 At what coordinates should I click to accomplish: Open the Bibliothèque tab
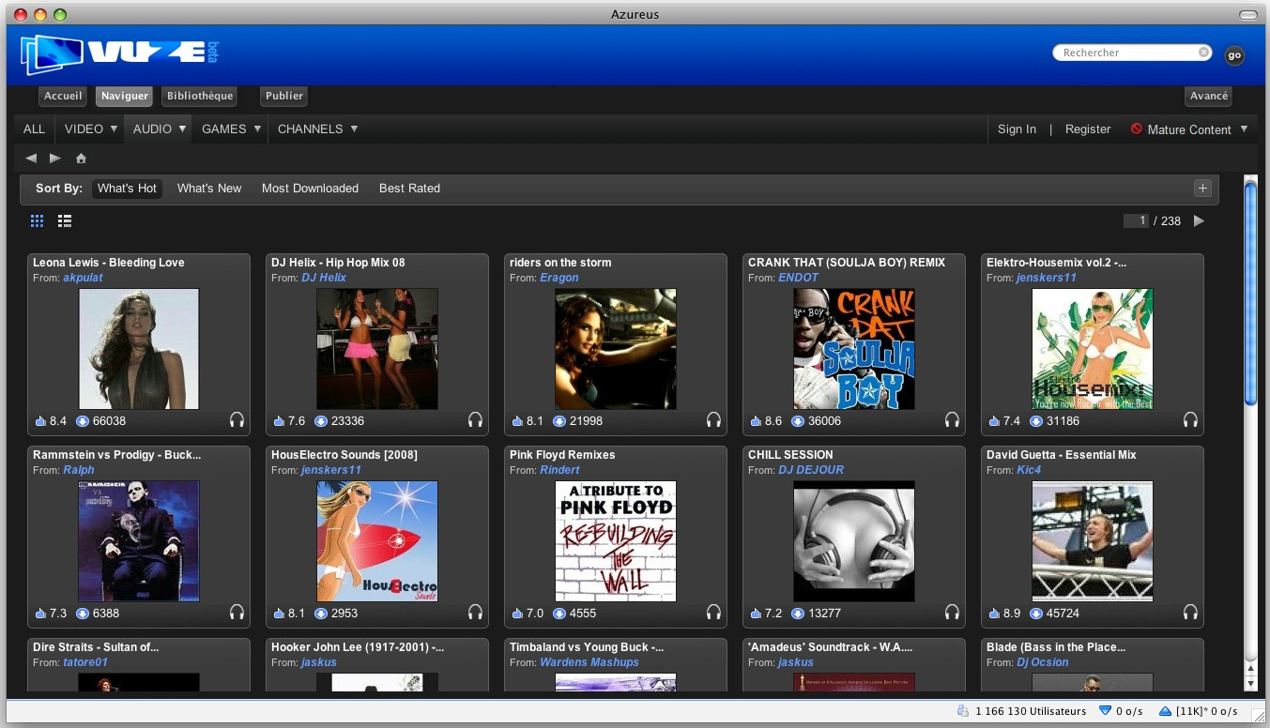198,96
